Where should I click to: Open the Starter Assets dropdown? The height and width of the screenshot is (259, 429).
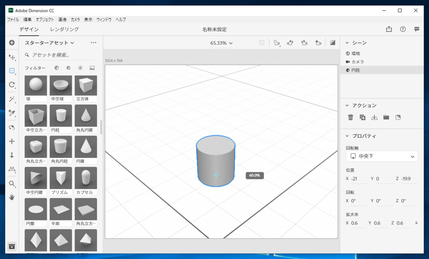click(49, 43)
